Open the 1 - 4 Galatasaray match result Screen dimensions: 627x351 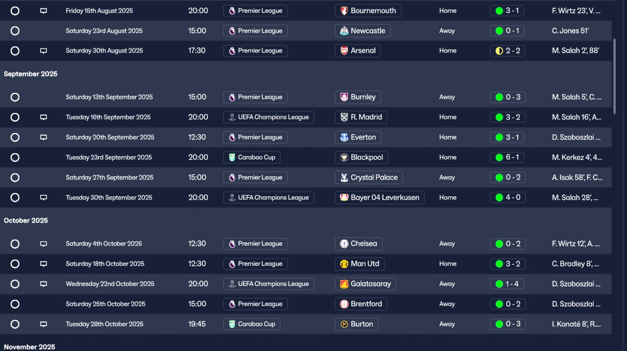507,284
